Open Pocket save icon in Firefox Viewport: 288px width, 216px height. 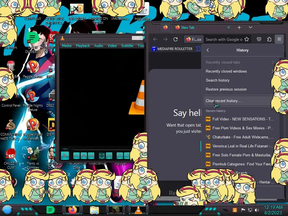(259, 39)
